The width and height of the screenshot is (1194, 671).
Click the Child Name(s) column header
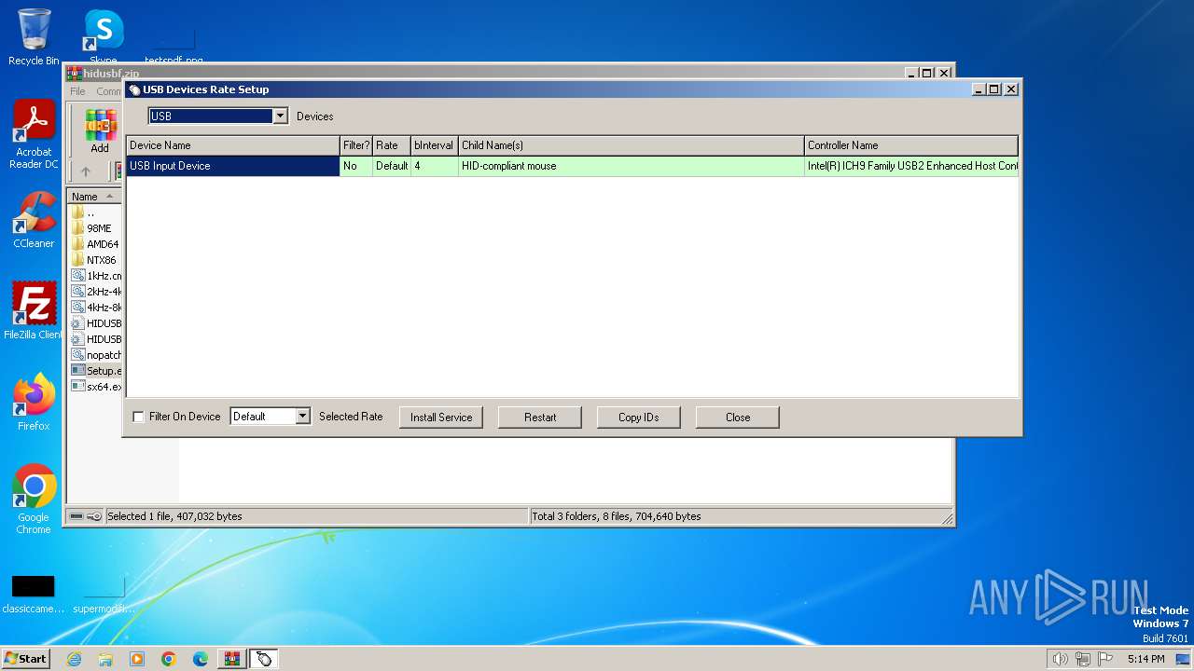632,145
